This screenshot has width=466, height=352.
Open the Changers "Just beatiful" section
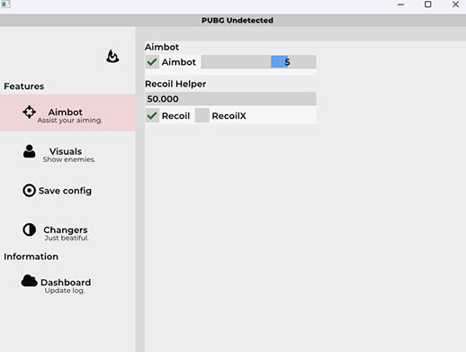[67, 233]
